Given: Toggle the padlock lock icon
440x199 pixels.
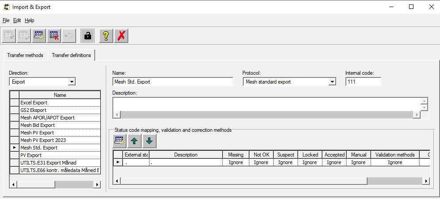Looking at the screenshot, I should 88,36.
